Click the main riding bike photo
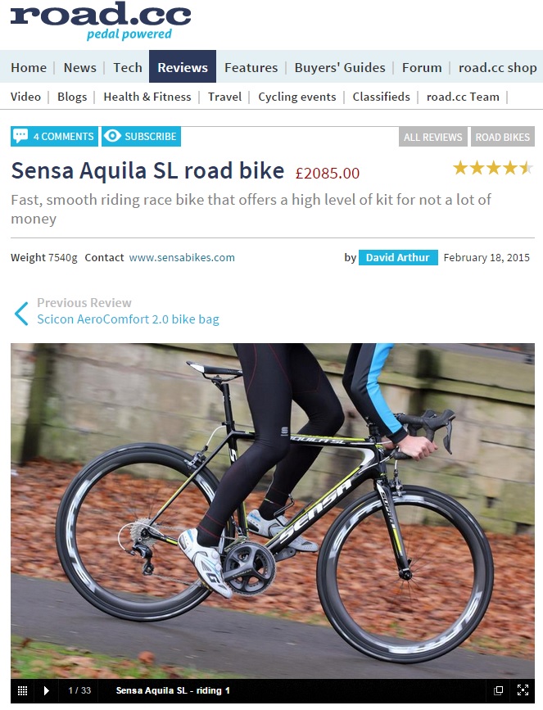This screenshot has width=543, height=710. tap(273, 510)
